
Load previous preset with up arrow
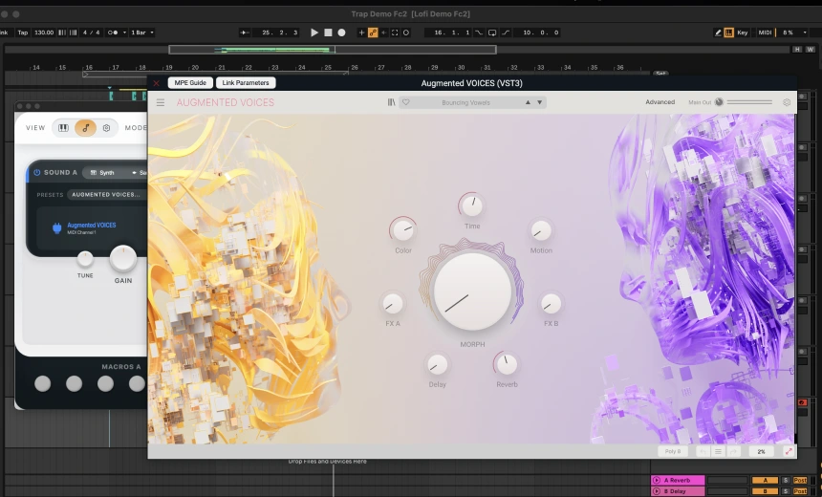528,102
